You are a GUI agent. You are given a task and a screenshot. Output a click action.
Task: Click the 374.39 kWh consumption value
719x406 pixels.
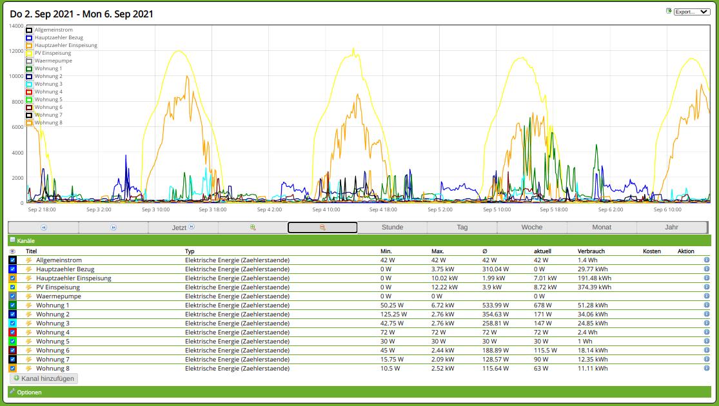pyautogui.click(x=595, y=287)
